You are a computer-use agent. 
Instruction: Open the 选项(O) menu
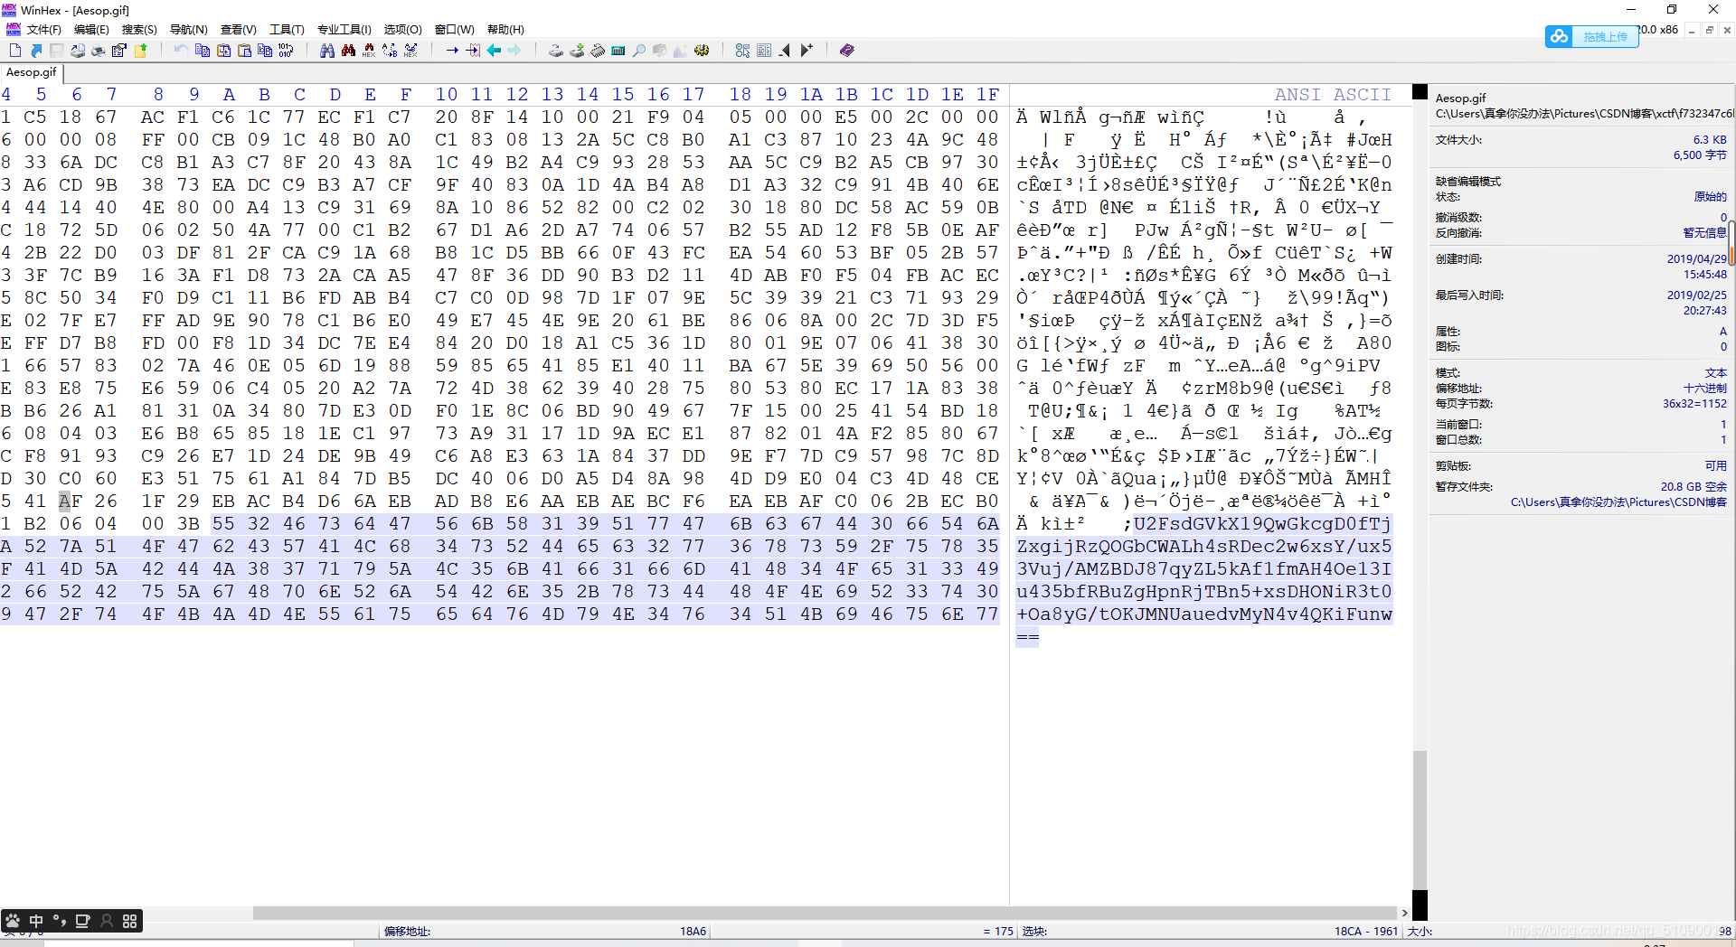pyautogui.click(x=402, y=30)
